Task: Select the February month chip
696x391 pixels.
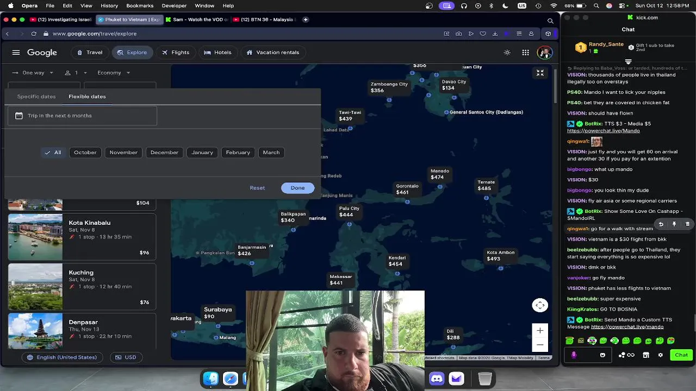Action: point(238,153)
